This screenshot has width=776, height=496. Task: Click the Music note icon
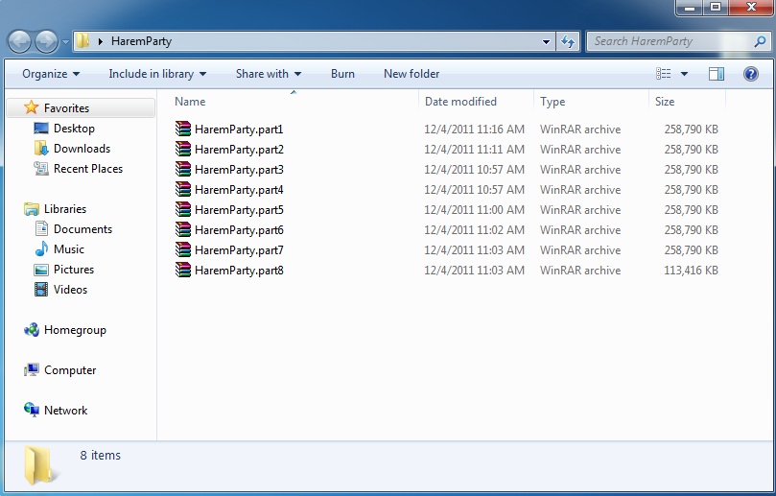[41, 249]
